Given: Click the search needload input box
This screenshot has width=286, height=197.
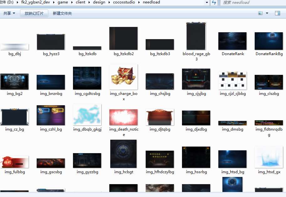Looking at the screenshot, I should point(252,3).
